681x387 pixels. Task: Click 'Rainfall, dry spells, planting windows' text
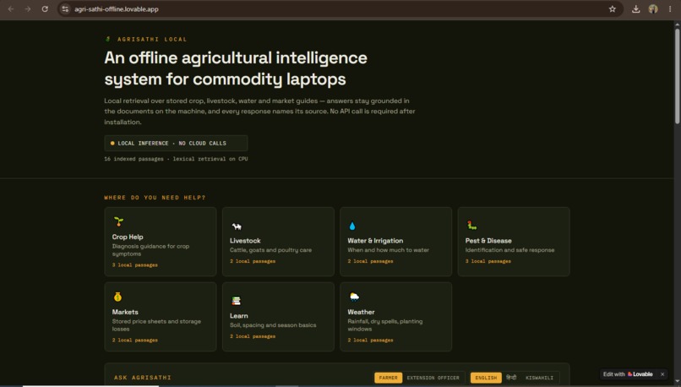pos(384,325)
